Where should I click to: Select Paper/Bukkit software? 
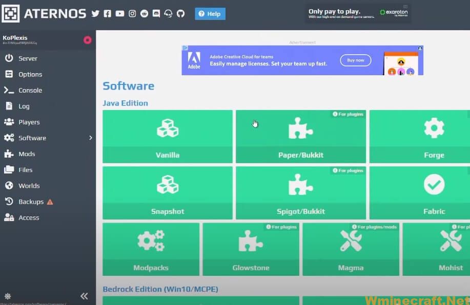click(x=301, y=137)
